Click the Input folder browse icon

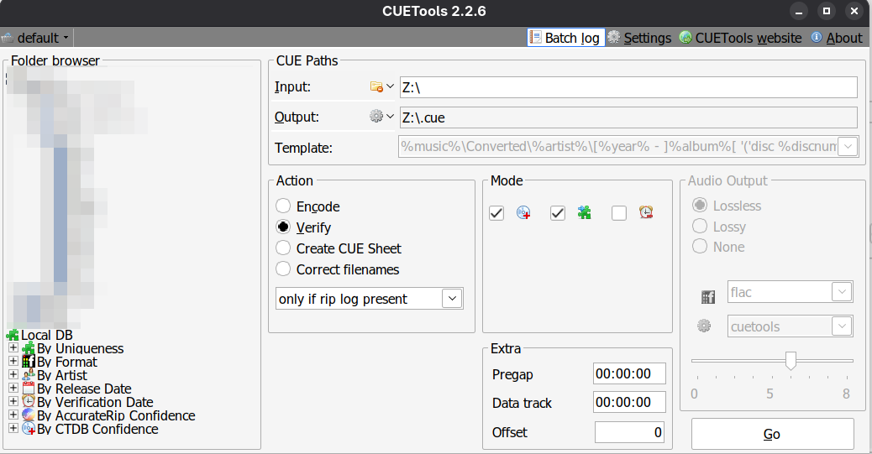pos(376,87)
